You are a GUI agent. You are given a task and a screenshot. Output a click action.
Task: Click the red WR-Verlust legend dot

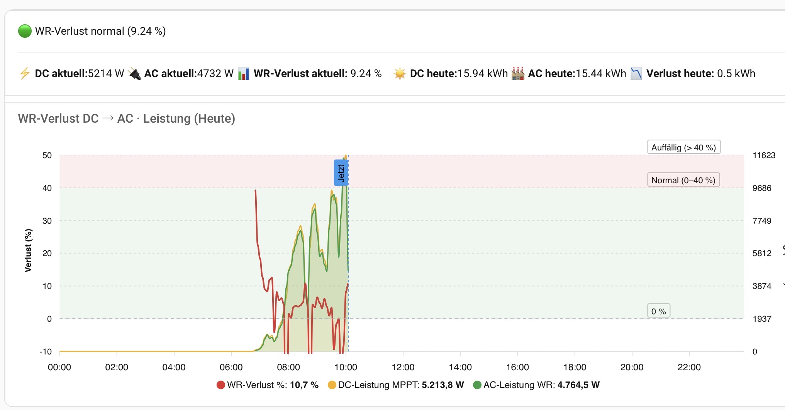tap(221, 385)
